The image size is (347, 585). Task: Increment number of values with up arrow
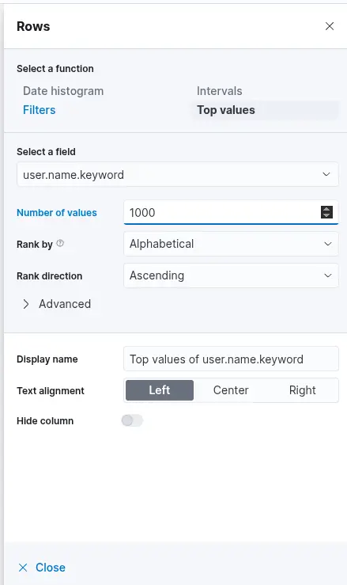click(x=327, y=209)
